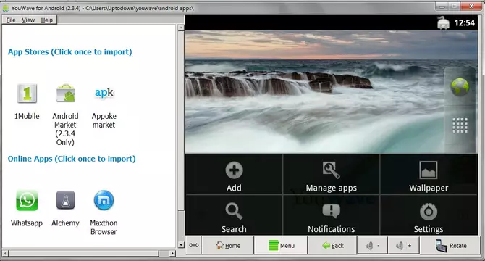
Task: Import the Appoke market icon
Action: pos(104,93)
